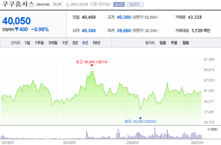
Task: Switch chart to 3개월 range
Action: (53, 43)
